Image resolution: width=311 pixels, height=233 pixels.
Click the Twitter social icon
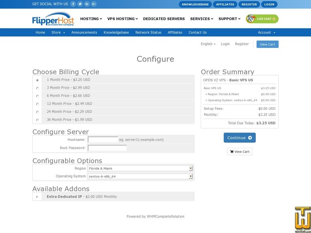click(80, 4)
